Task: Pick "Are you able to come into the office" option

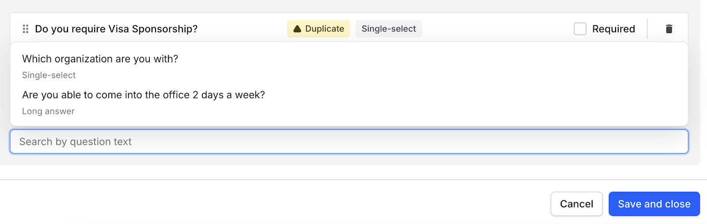Action: [349, 103]
